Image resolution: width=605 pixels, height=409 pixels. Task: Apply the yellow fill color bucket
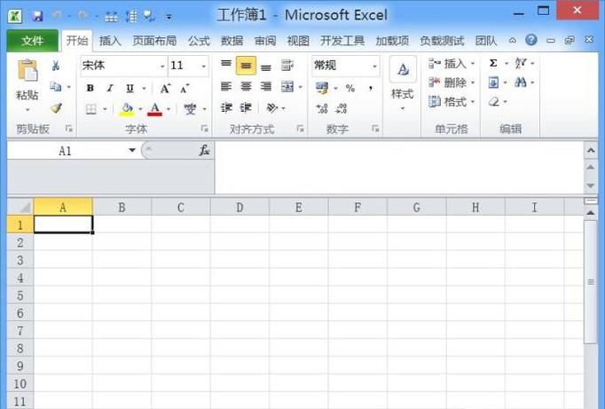click(127, 109)
